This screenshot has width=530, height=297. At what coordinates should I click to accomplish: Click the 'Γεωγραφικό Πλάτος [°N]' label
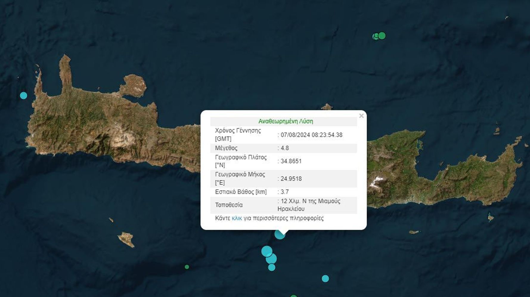pos(241,161)
